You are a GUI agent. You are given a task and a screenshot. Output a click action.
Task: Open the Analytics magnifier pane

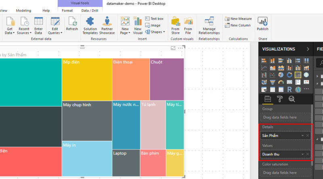[292, 99]
